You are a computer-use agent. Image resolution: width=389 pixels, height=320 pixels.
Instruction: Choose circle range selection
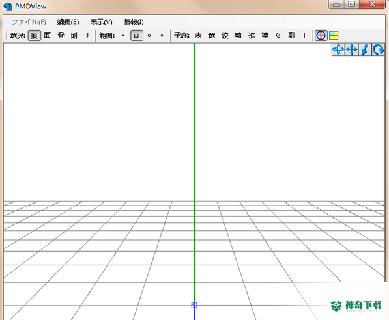coord(149,35)
